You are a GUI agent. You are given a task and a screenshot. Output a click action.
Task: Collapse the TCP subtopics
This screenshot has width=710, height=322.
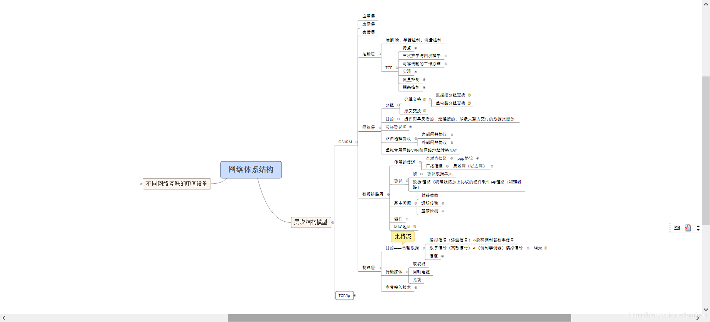coord(397,68)
